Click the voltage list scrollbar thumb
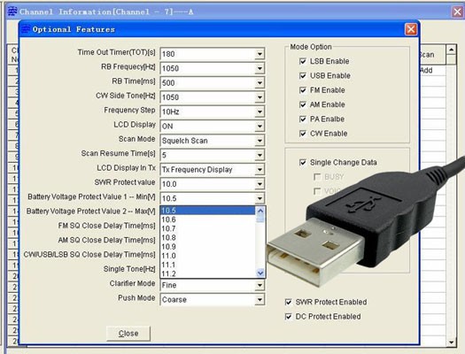The image size is (465, 354). [x=260, y=219]
